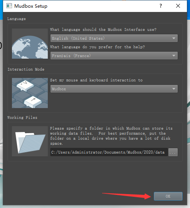Click the question mark help button
190x208 pixels.
[161, 6]
